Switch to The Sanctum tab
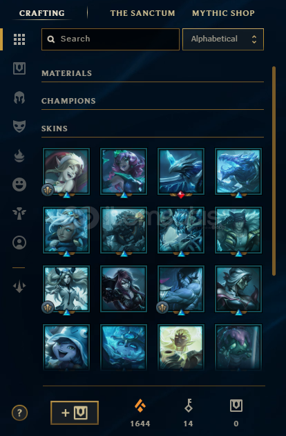 [x=142, y=13]
